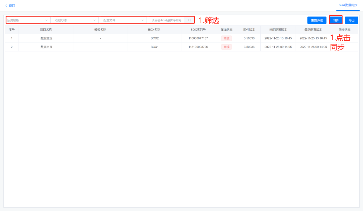Click the 离线 tag in BOX2 row
Screen dimensions: 363x211
227,38
